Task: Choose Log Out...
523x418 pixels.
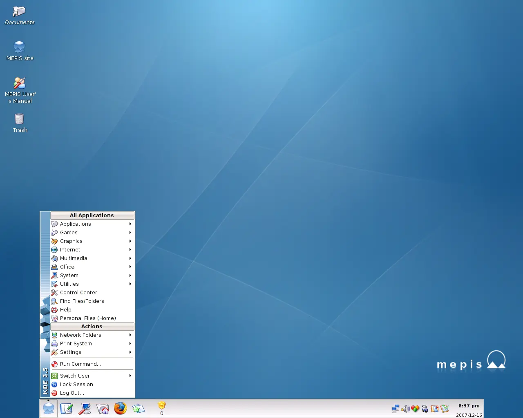Action: tap(92, 393)
